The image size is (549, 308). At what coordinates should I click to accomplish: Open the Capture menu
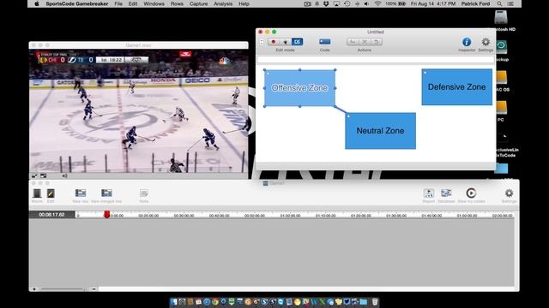coord(198,3)
